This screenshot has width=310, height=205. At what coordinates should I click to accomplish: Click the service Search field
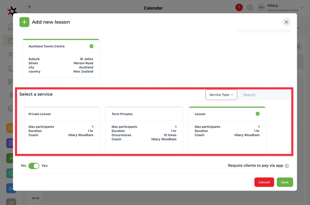[x=264, y=95]
